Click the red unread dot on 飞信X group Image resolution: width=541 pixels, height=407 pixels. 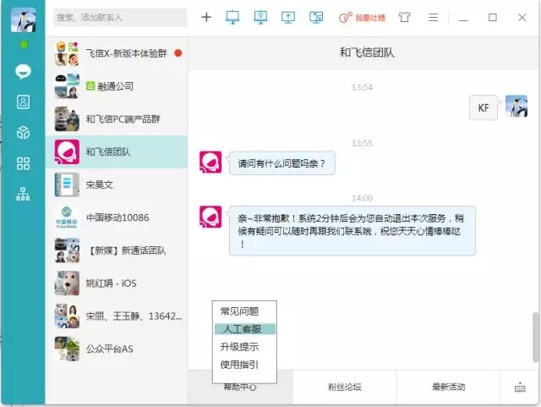[x=178, y=53]
